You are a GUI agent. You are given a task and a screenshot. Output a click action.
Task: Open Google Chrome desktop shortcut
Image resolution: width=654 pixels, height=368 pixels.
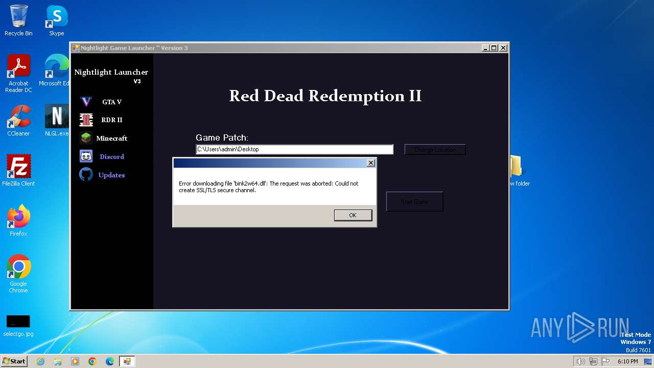pos(18,273)
